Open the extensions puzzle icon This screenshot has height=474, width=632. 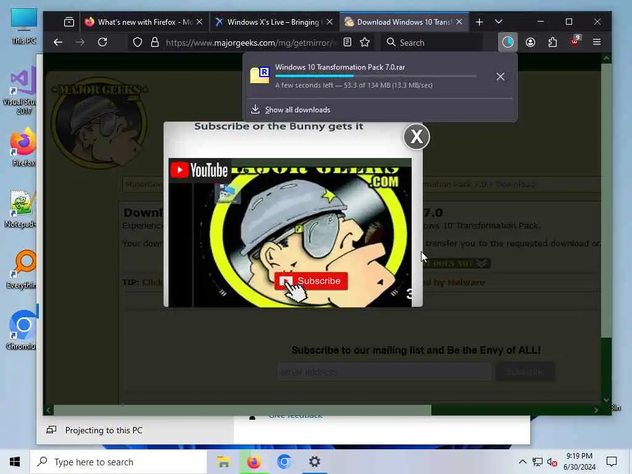[x=552, y=43]
